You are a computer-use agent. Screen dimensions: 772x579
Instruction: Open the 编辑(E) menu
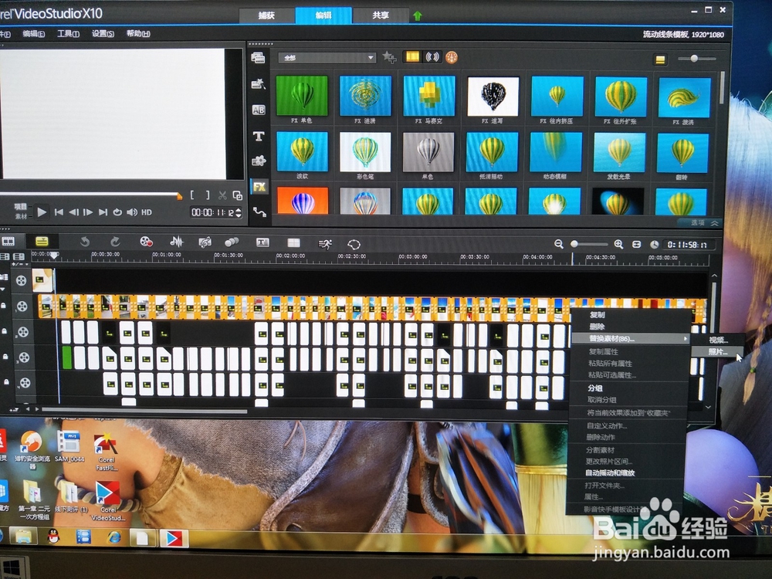click(x=33, y=33)
